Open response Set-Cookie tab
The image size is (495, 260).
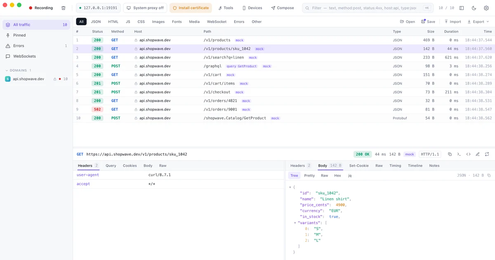359,165
